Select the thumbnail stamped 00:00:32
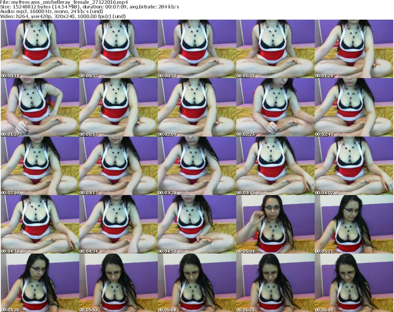Viewport: 394px width, 312px height. [x=119, y=49]
